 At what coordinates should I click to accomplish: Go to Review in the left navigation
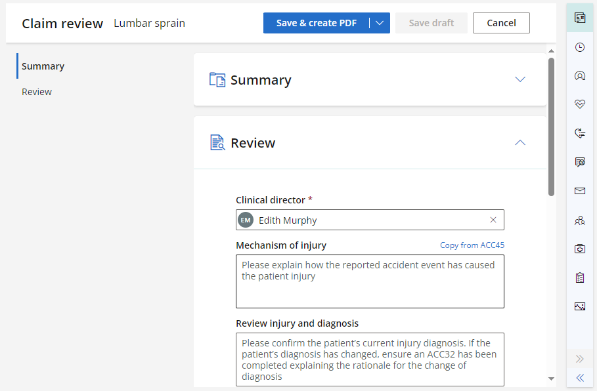pos(37,92)
